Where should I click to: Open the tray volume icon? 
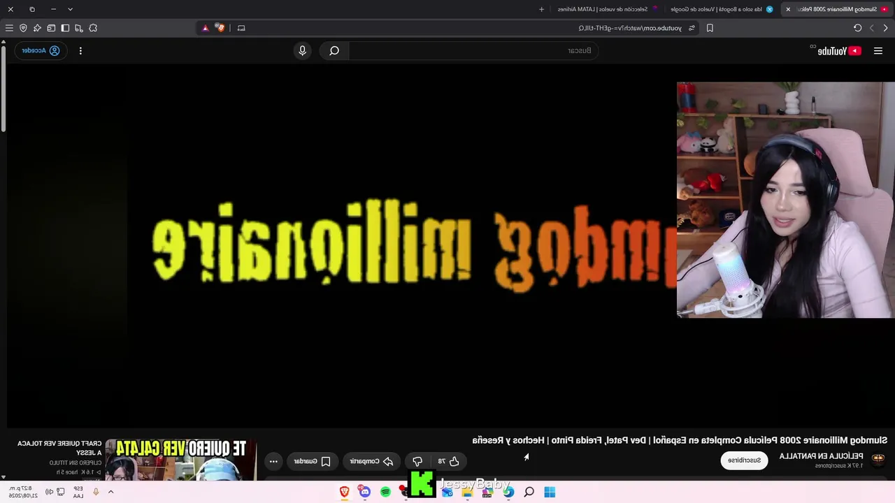50,492
